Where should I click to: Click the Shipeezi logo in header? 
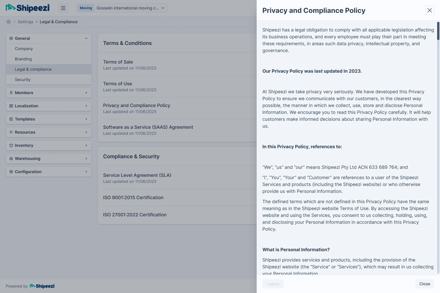(x=28, y=8)
